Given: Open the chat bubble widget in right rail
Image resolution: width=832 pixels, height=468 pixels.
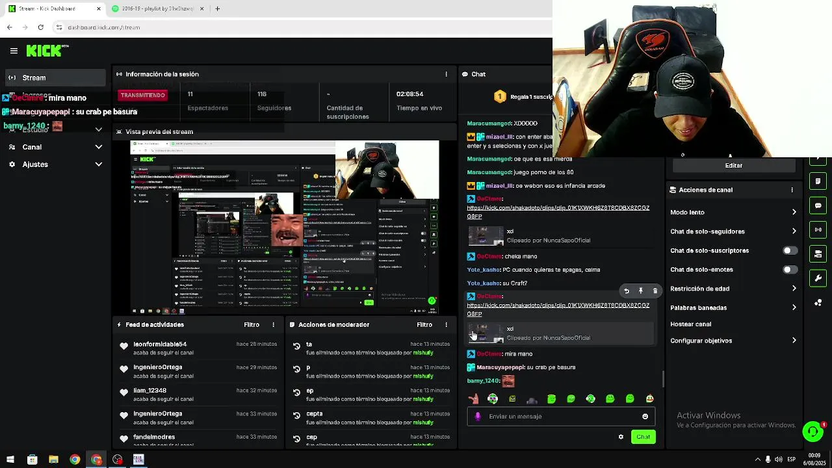Looking at the screenshot, I should 818,205.
